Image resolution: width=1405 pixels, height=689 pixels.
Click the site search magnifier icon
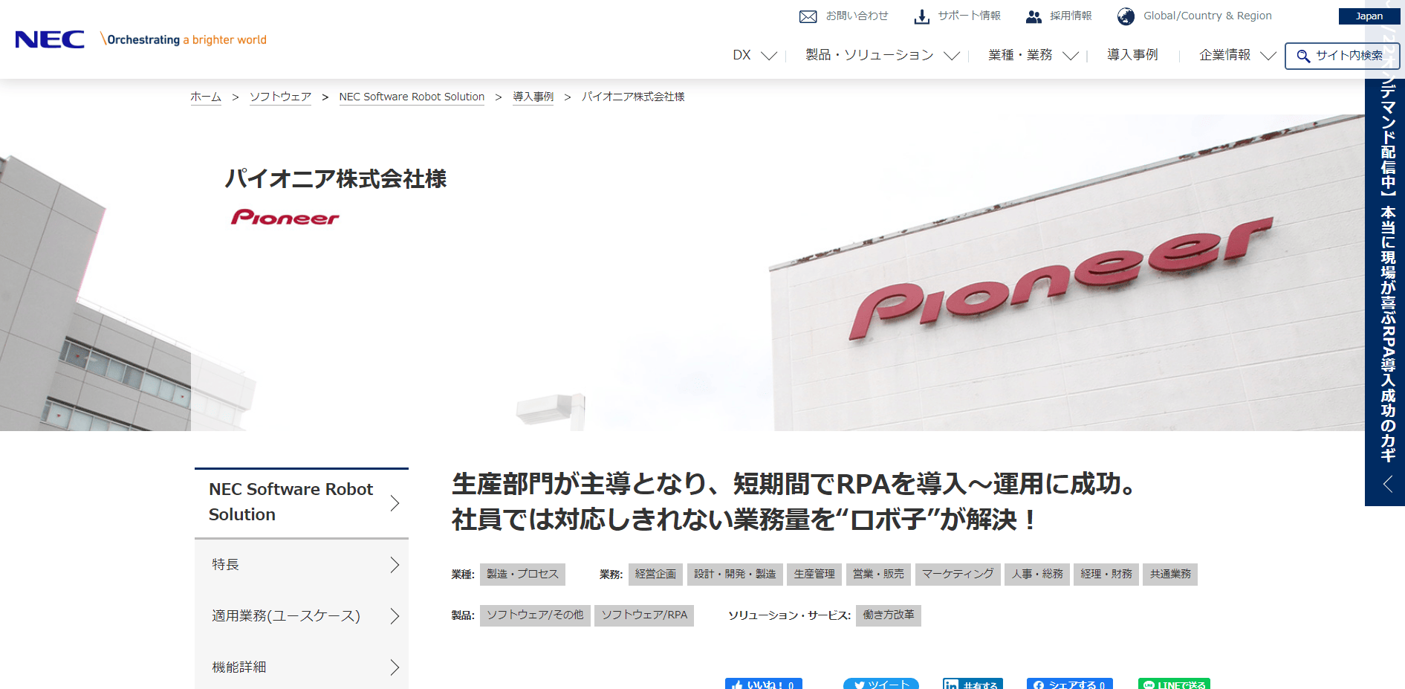click(1303, 56)
